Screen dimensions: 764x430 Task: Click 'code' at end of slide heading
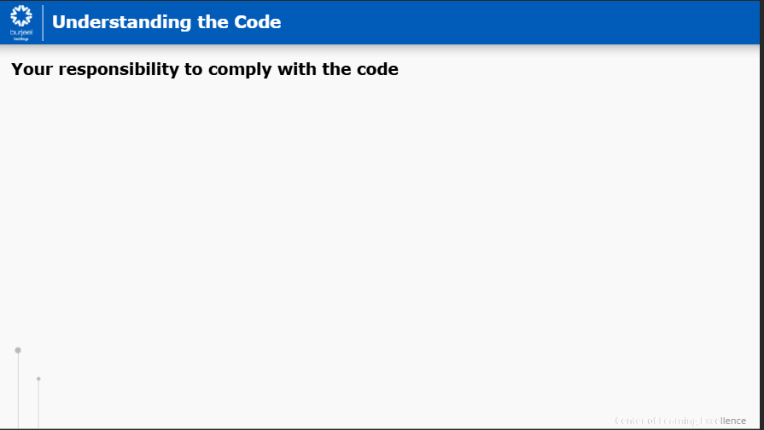377,69
